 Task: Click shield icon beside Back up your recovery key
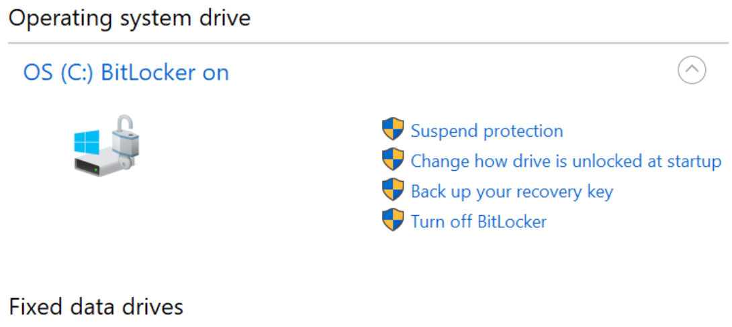pyautogui.click(x=393, y=191)
